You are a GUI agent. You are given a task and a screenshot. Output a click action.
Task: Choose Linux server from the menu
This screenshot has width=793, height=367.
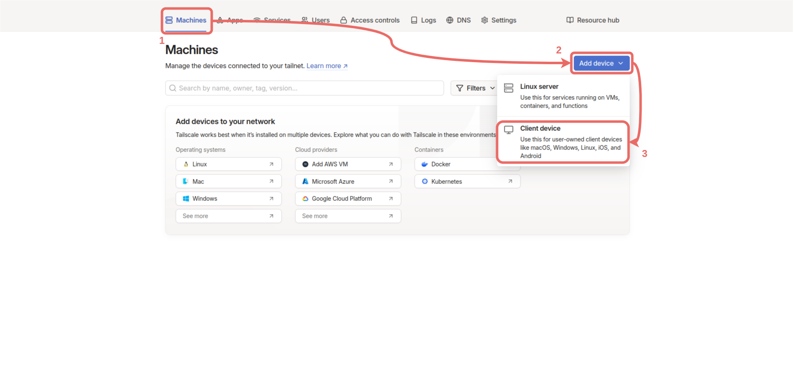click(563, 96)
